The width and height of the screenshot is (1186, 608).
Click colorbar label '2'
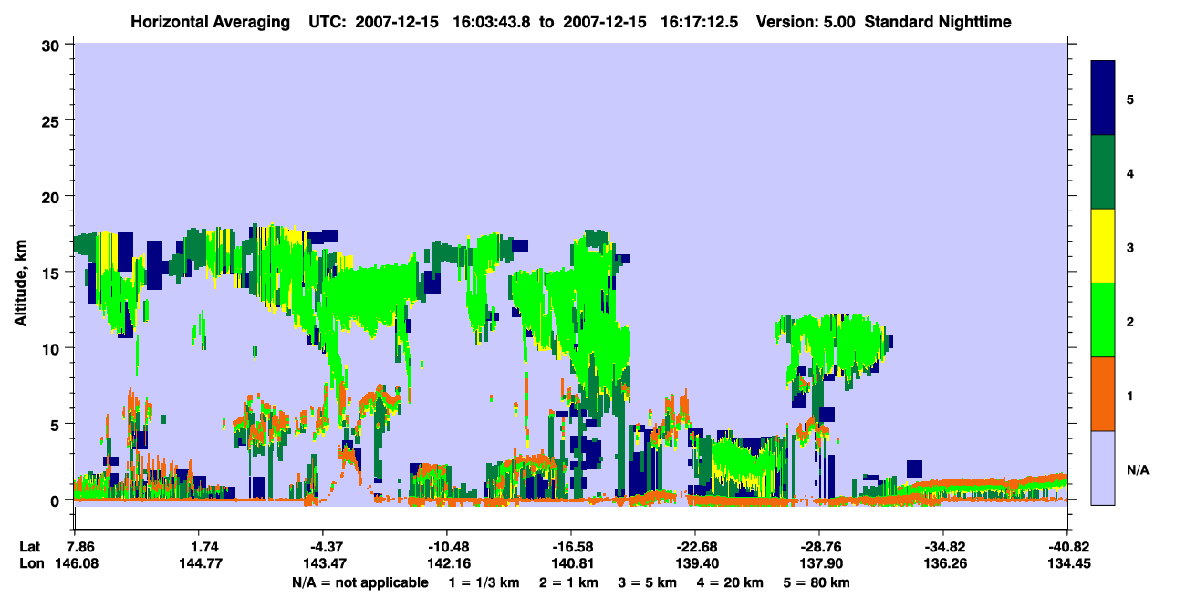pos(1130,322)
